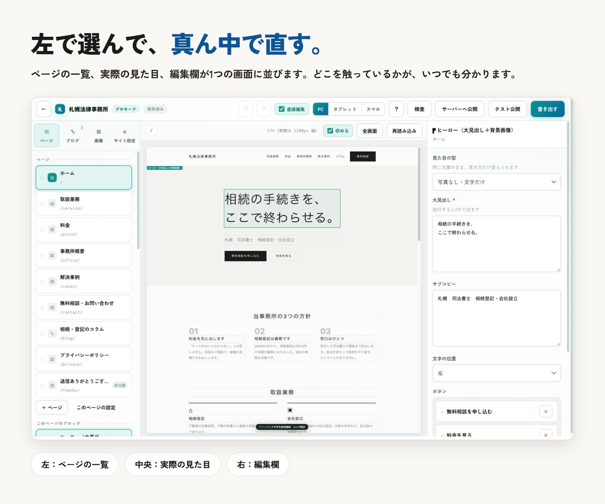Select the 事務所概要 /office/ page
This screenshot has width=605, height=504.
[x=84, y=255]
